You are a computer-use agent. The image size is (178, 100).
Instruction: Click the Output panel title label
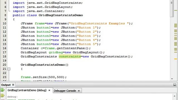(x=6, y=85)
